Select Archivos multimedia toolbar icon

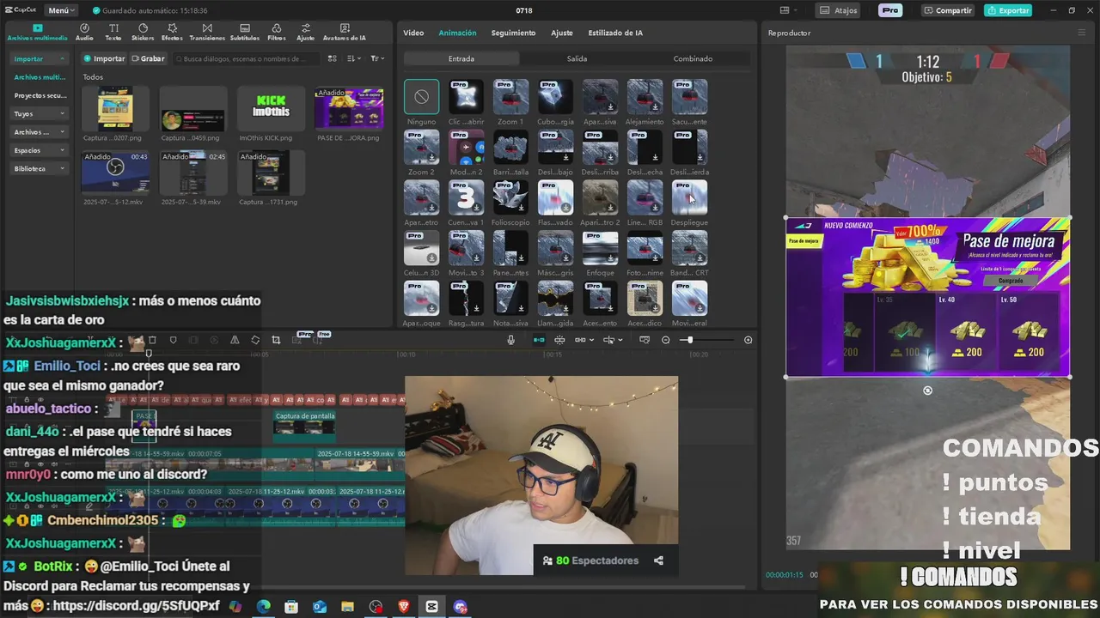[x=37, y=33]
